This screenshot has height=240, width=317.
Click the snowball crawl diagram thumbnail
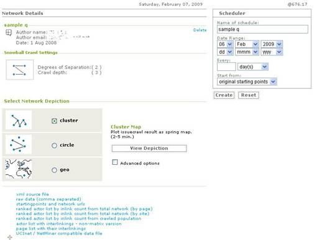click(20, 70)
